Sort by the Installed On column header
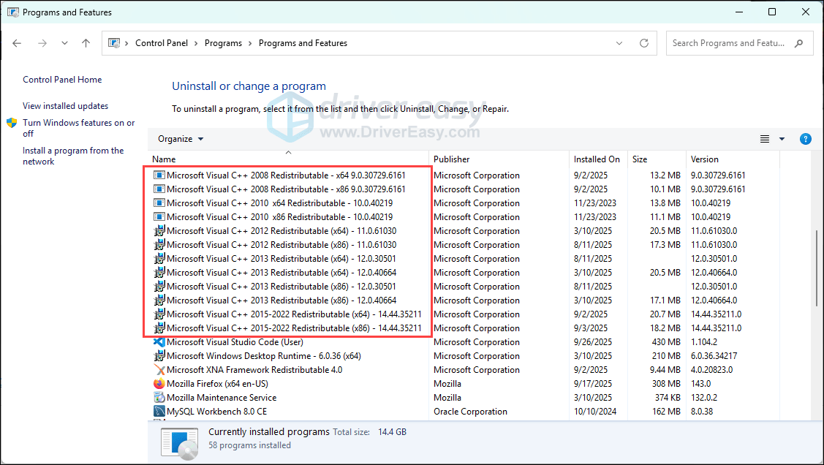Image resolution: width=824 pixels, height=465 pixels. click(597, 159)
